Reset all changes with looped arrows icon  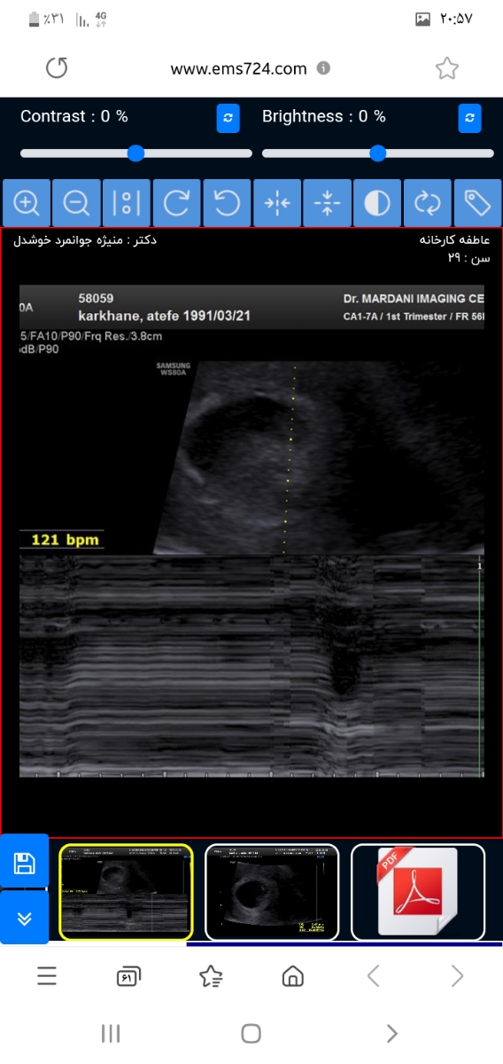(428, 203)
